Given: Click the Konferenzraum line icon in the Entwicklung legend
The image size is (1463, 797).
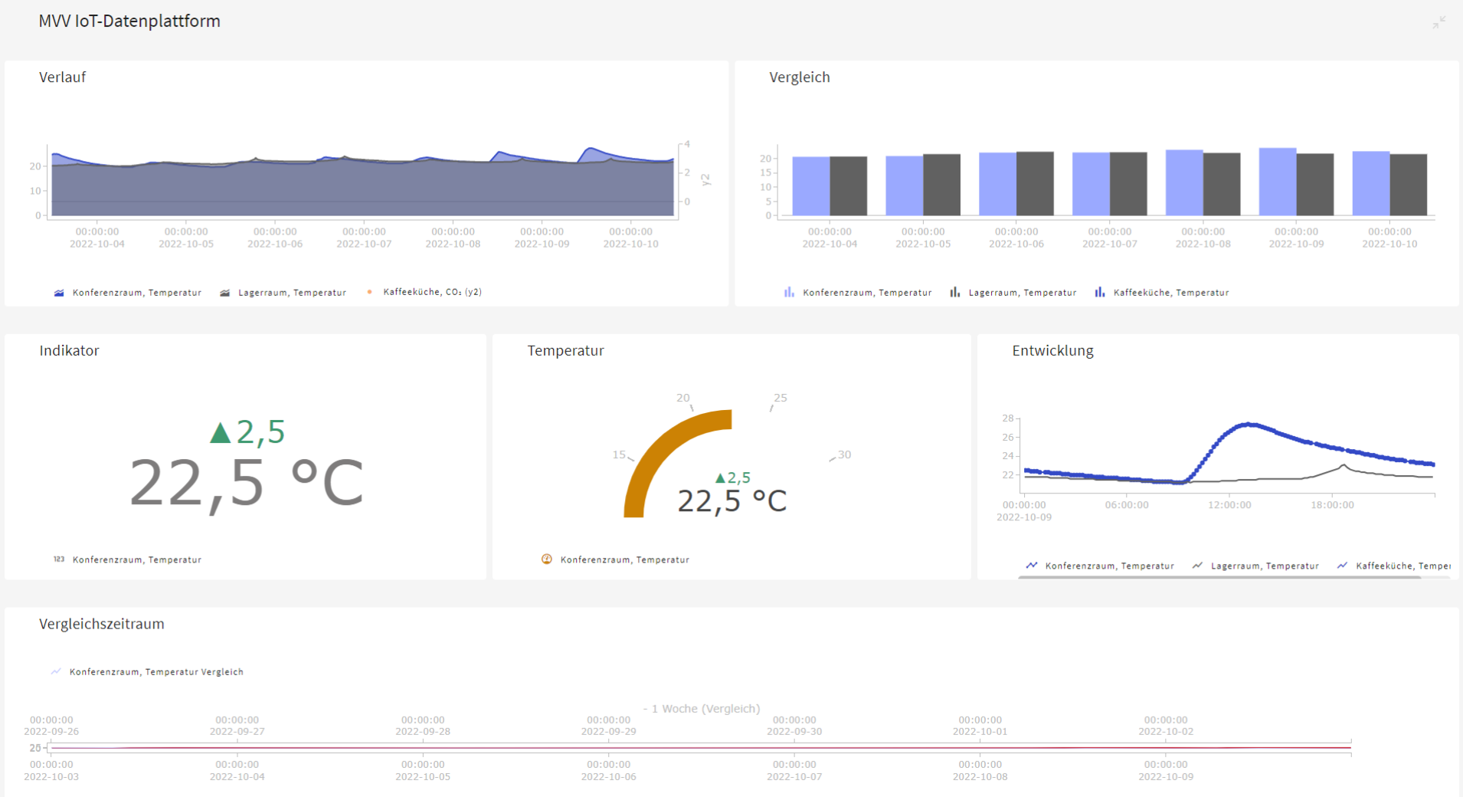Looking at the screenshot, I should [x=1032, y=566].
